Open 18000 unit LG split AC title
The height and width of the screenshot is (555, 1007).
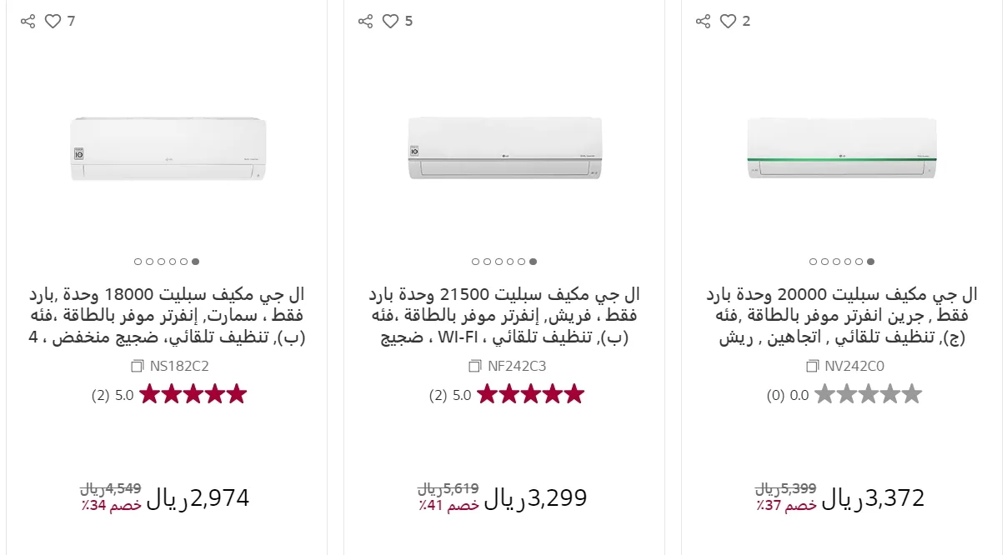coord(167,316)
